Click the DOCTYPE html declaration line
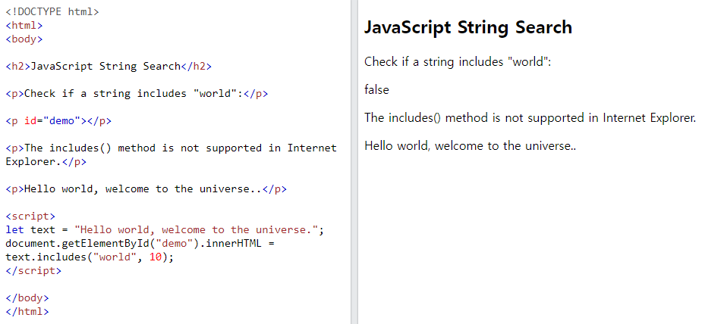Image resolution: width=705 pixels, height=324 pixels. click(x=52, y=11)
